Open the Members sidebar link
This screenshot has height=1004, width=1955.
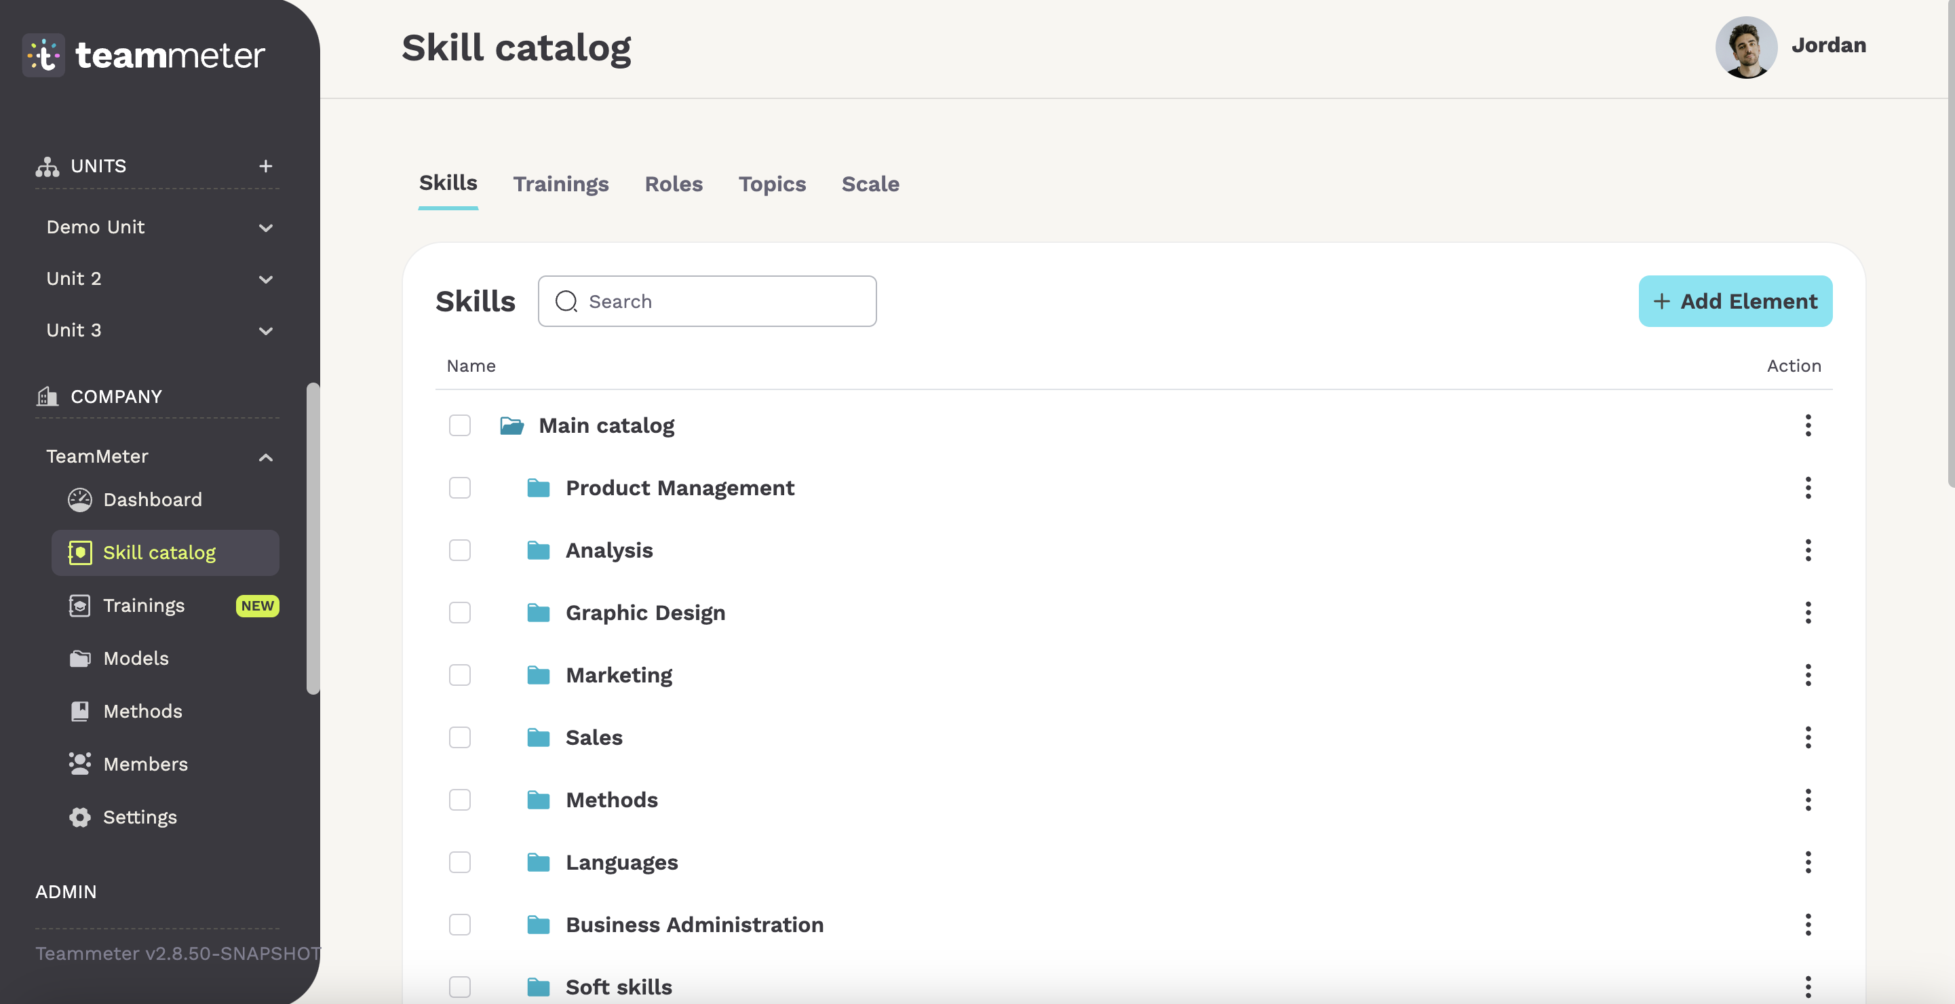point(146,763)
